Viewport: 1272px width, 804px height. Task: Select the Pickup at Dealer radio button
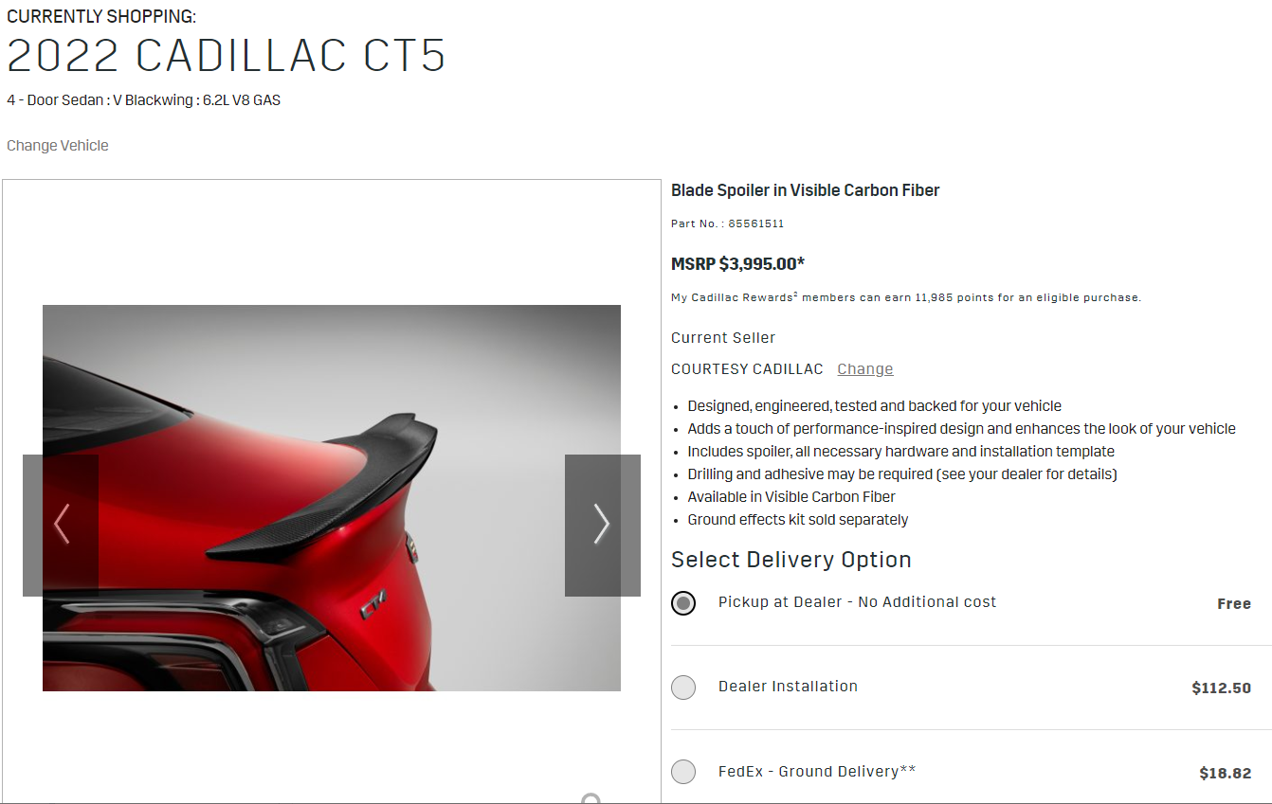[x=683, y=603]
